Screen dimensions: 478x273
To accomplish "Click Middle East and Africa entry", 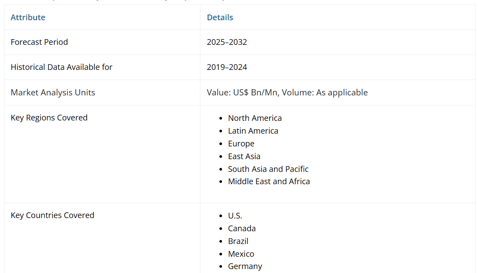I will (x=269, y=182).
